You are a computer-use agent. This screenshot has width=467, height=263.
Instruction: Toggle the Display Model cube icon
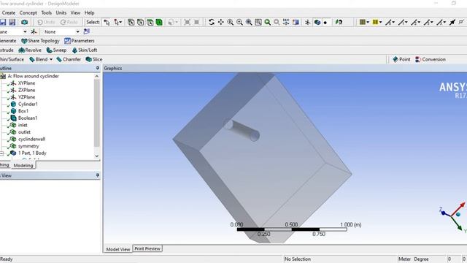point(317,22)
